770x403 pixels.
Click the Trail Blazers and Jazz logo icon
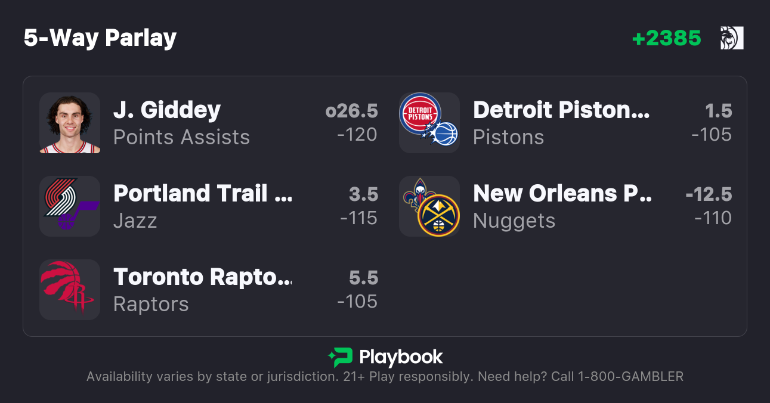(x=70, y=206)
